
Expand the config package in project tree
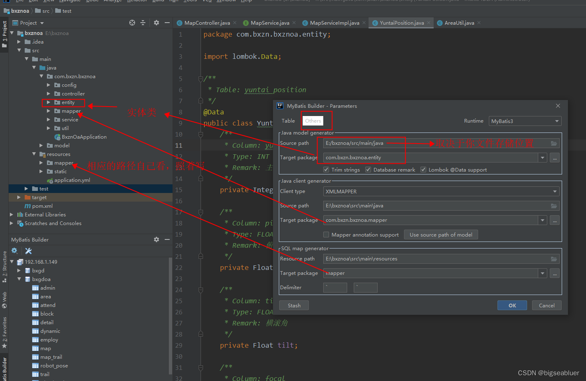[x=49, y=85]
